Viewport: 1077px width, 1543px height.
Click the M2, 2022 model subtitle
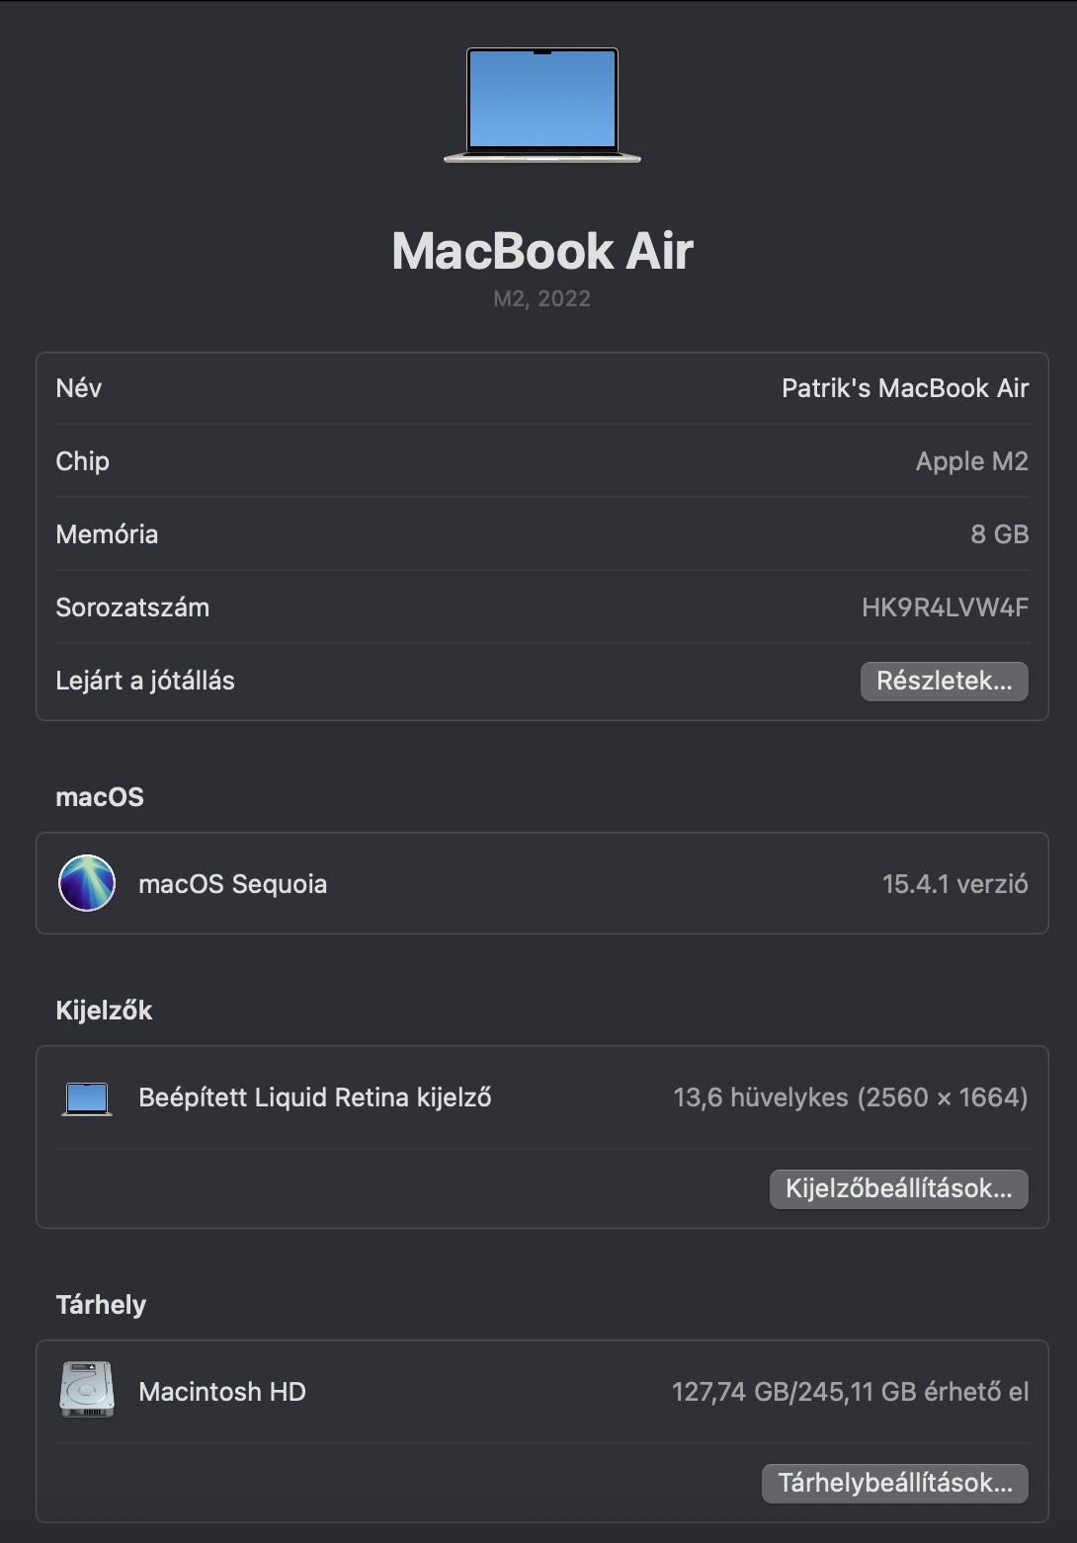542,299
